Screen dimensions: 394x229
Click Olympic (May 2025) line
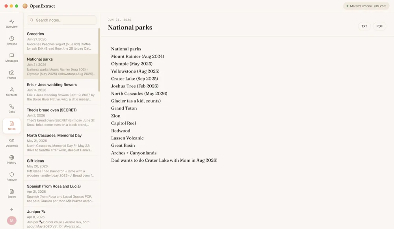(132, 63)
